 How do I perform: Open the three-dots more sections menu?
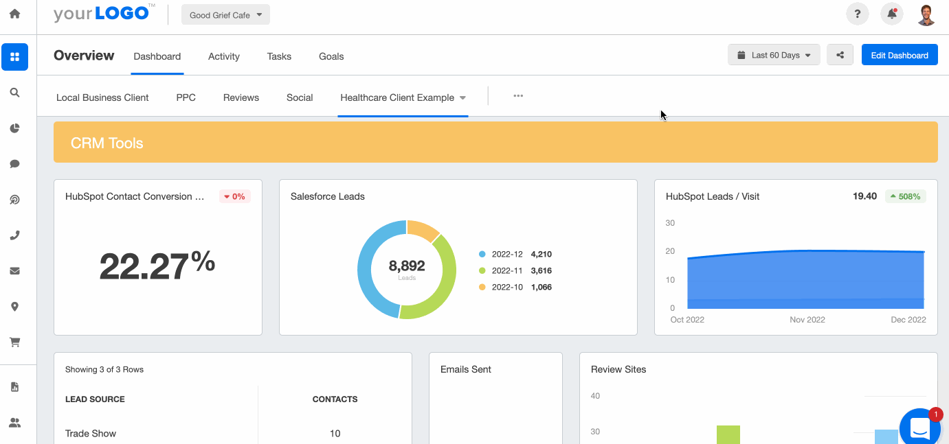coord(518,96)
